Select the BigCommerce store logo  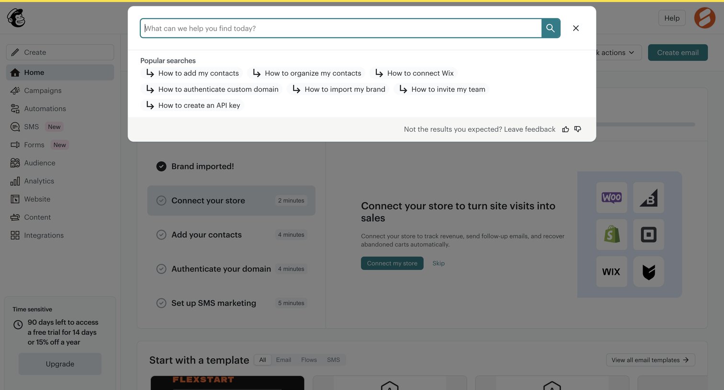(649, 197)
